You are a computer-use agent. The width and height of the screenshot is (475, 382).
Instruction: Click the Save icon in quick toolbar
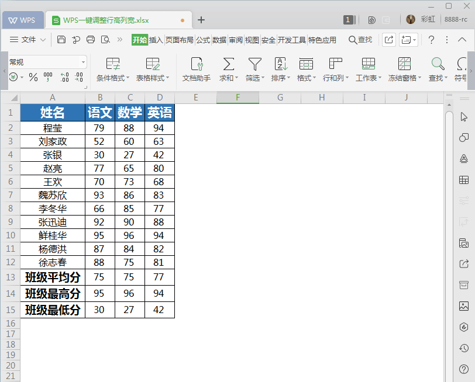61,40
